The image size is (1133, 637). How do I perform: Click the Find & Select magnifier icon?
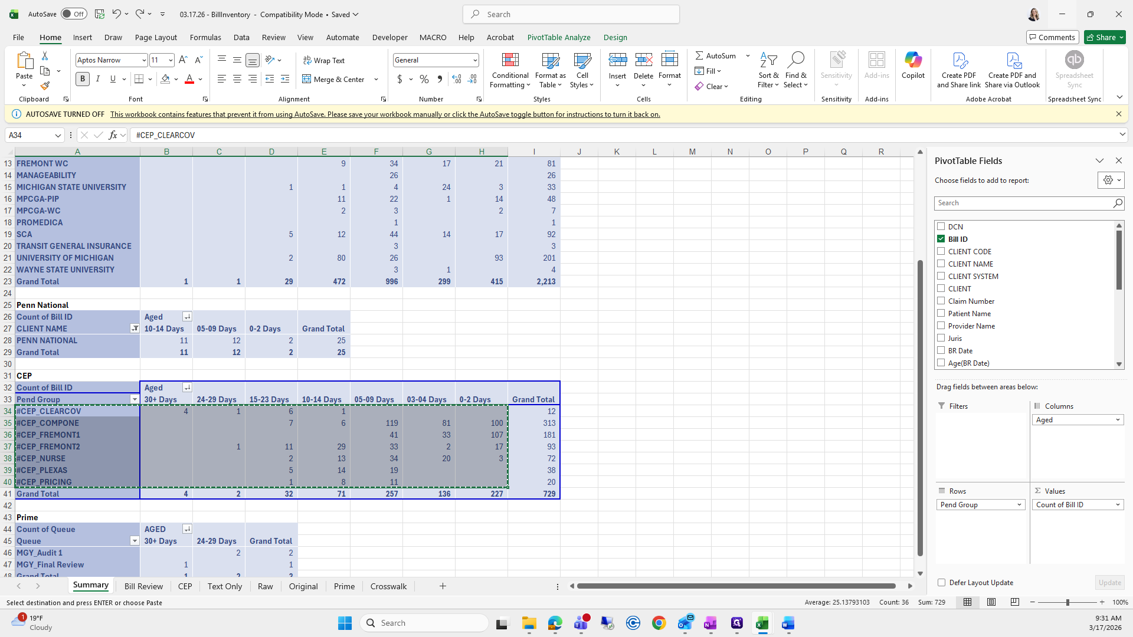(795, 60)
